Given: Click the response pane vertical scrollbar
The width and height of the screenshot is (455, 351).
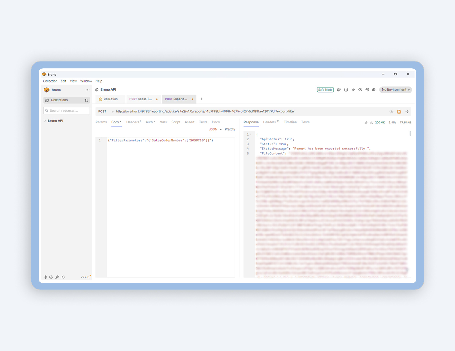Looking at the screenshot, I should (x=410, y=133).
